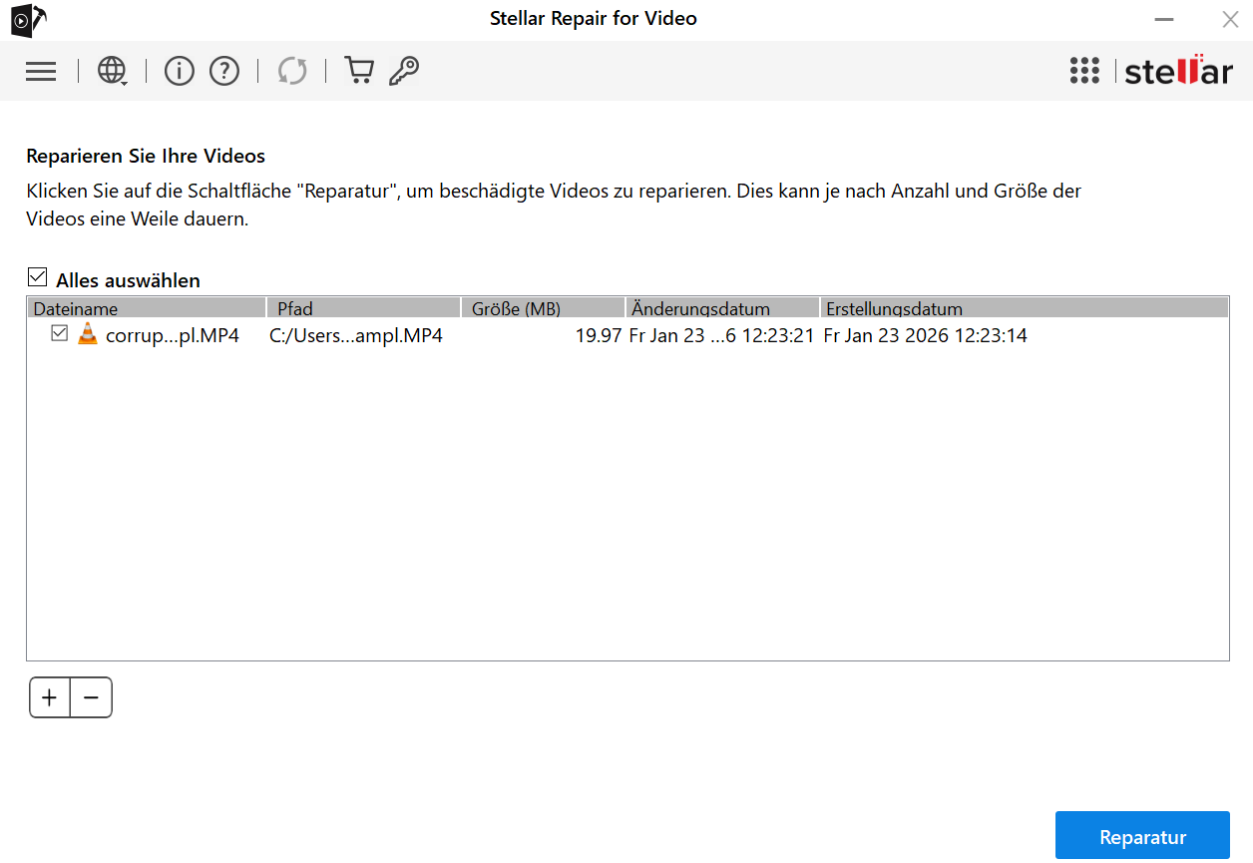Screen dimensions: 1253x863
Task: Click the Stellar logo
Action: click(1178, 71)
